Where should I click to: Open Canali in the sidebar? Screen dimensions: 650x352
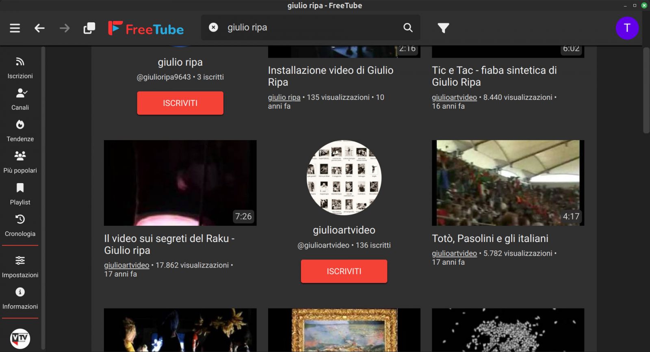(20, 99)
